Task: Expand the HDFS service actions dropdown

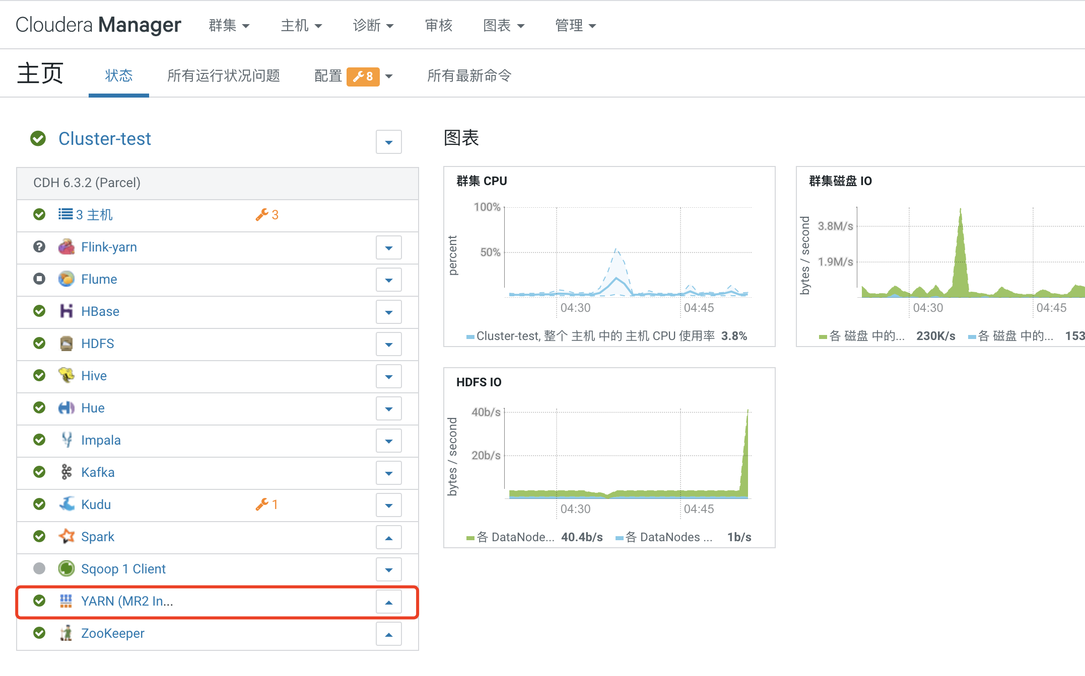Action: click(x=388, y=345)
